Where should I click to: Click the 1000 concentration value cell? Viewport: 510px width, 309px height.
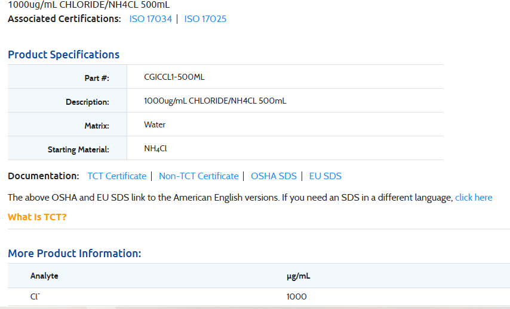pos(297,296)
